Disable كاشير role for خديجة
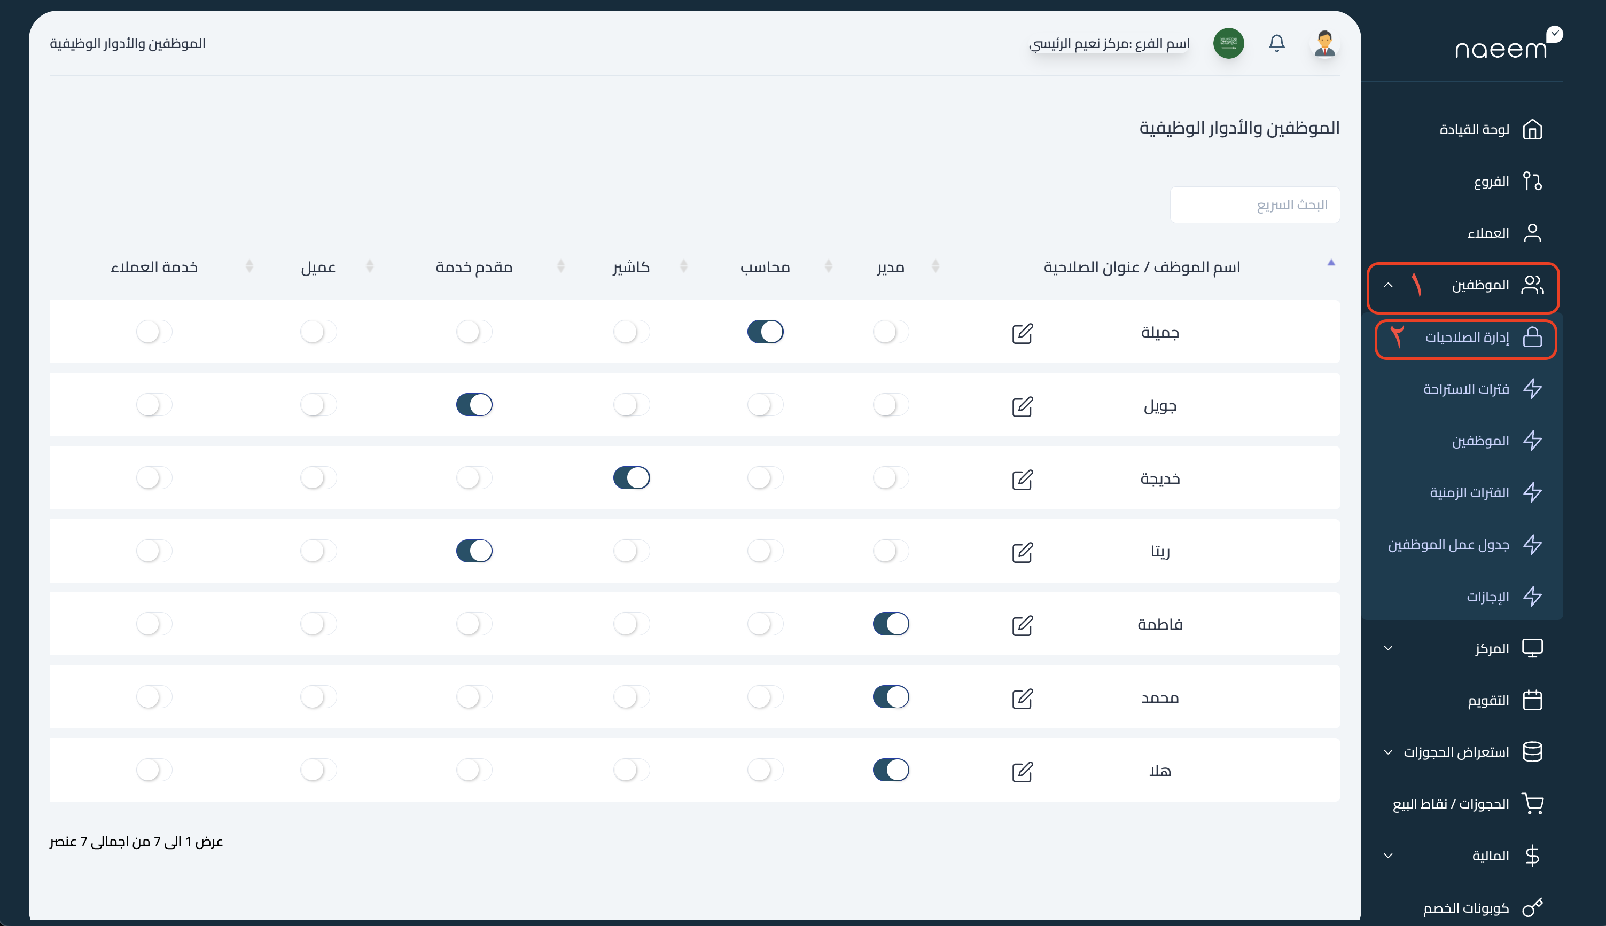The width and height of the screenshot is (1606, 926). 632,477
